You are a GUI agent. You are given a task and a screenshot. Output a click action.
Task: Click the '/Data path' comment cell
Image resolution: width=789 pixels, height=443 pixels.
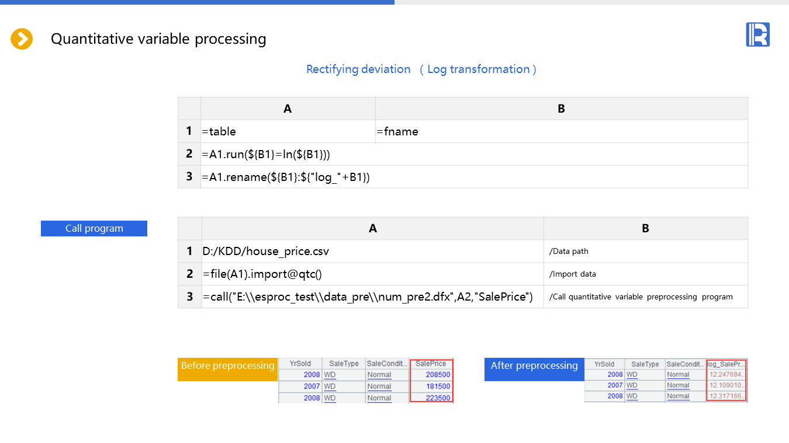pyautogui.click(x=646, y=251)
